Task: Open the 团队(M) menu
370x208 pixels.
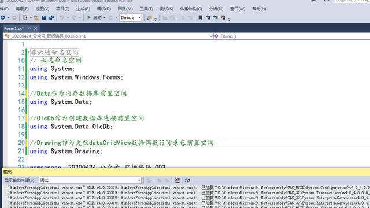Action: point(125,9)
